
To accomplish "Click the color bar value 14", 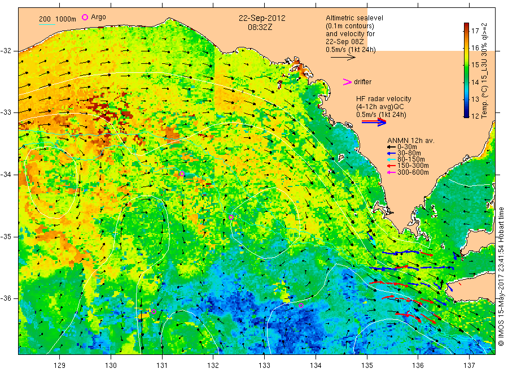I will tap(475, 82).
